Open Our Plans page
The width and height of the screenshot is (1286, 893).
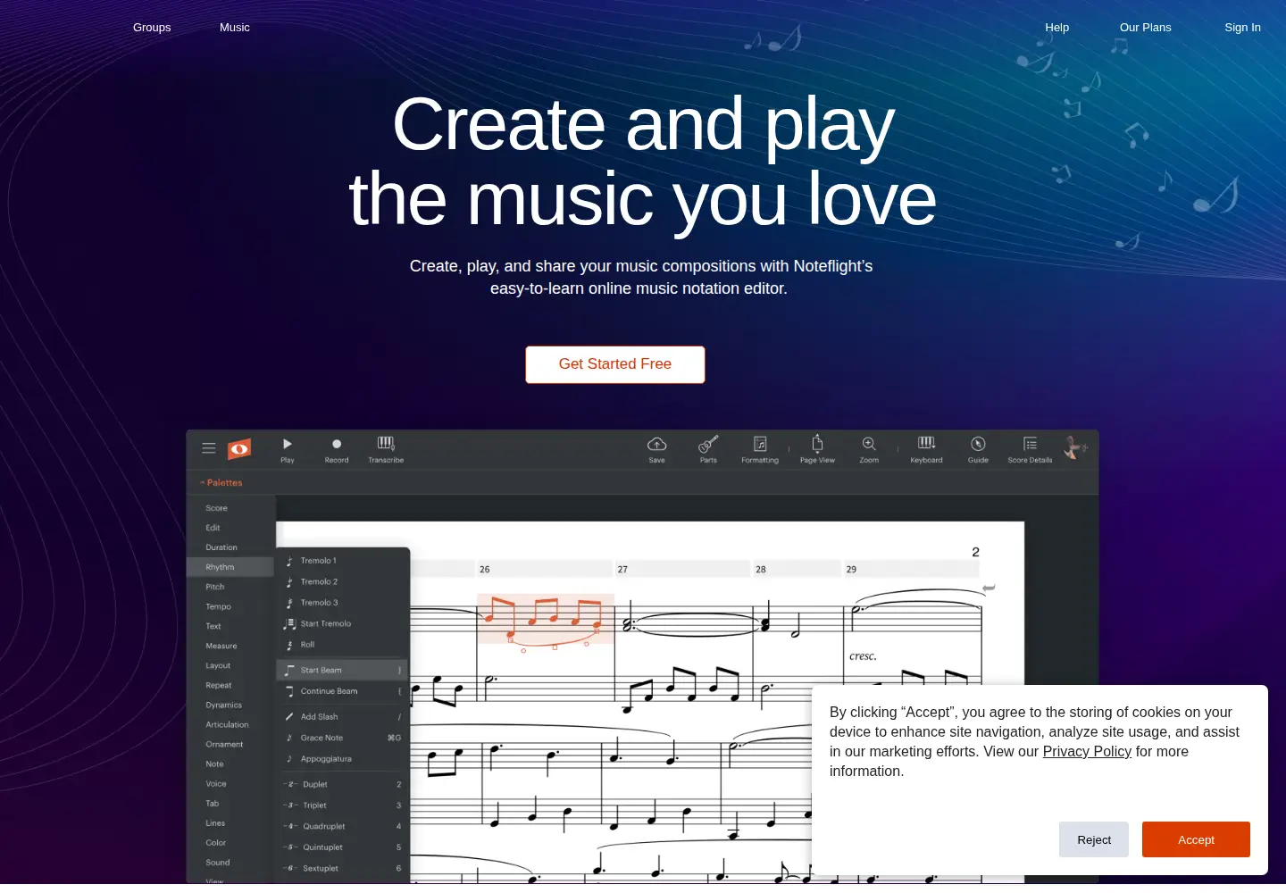click(1146, 28)
